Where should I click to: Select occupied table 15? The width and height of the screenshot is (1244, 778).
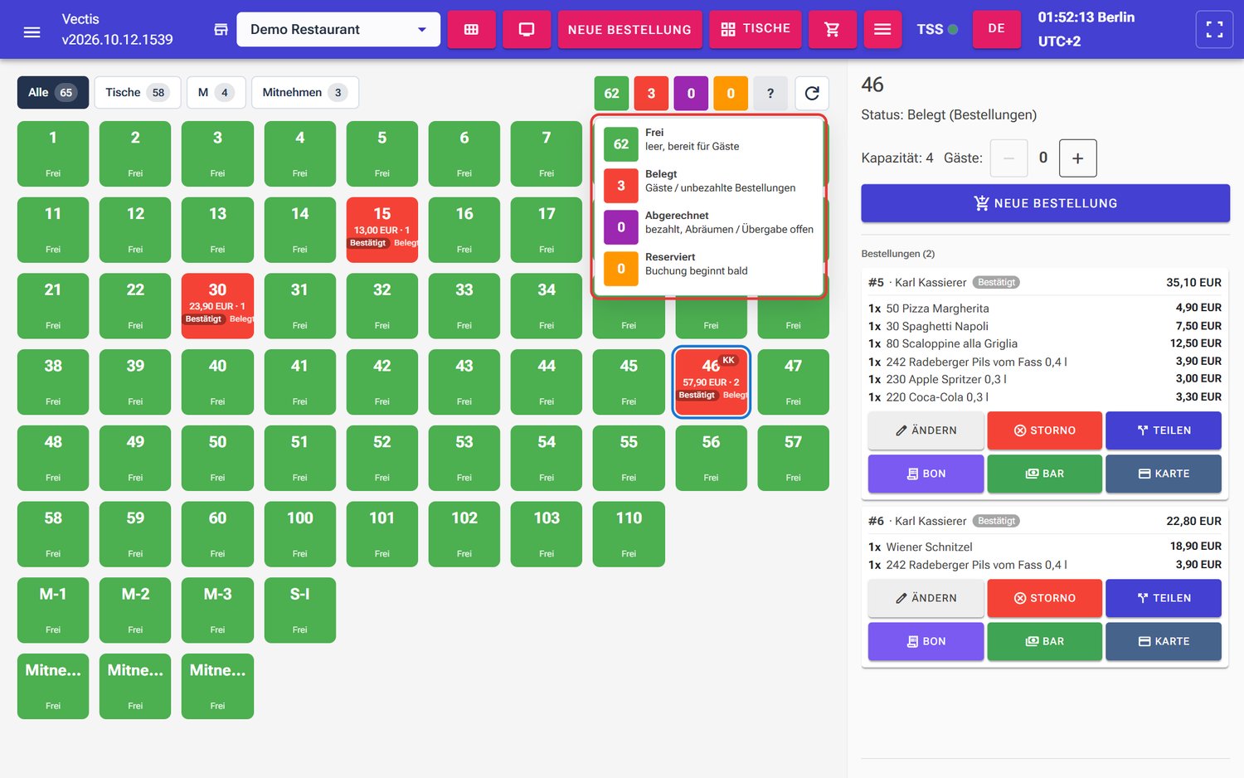tap(381, 230)
